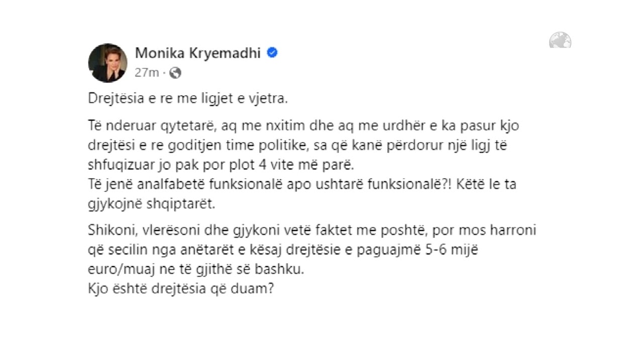Click the line 'euro/muaj ne të gjithë së bashku'
The image size is (643, 361).
(x=196, y=270)
